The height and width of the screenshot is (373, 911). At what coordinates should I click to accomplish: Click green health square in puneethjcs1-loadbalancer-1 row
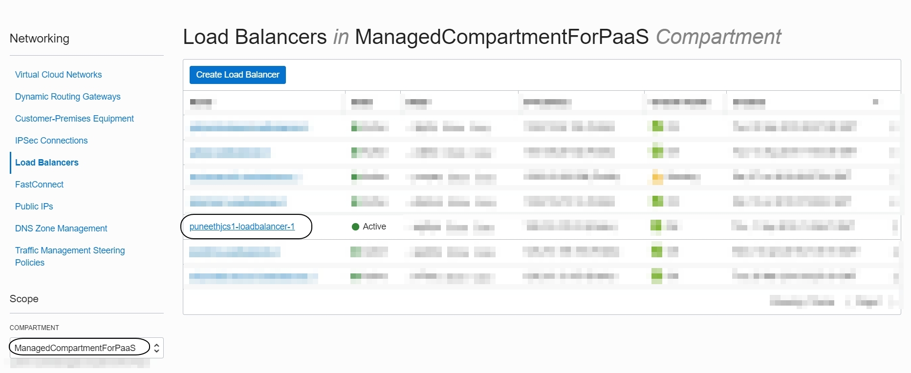click(x=656, y=226)
